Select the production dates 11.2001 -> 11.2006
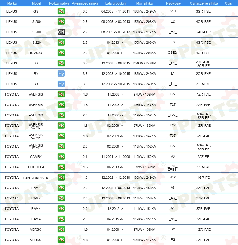238x245 pixels. point(116,157)
